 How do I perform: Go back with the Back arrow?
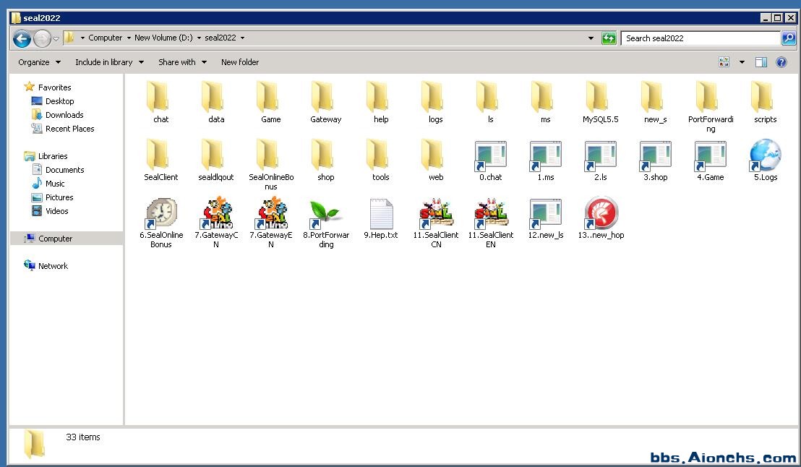(x=22, y=38)
